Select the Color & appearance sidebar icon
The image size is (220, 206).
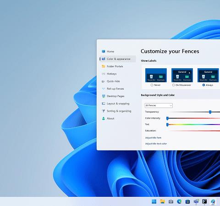coord(104,59)
